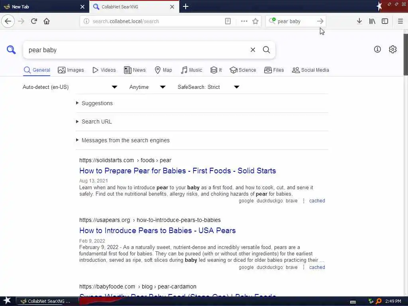Image resolution: width=408 pixels, height=306 pixels.
Task: Submit browser search box with arrow
Action: [x=320, y=21]
